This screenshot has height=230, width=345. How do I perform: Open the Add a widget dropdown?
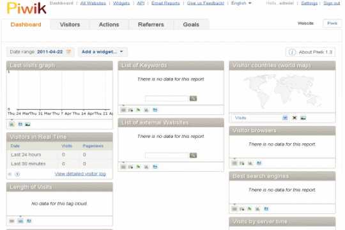point(102,52)
